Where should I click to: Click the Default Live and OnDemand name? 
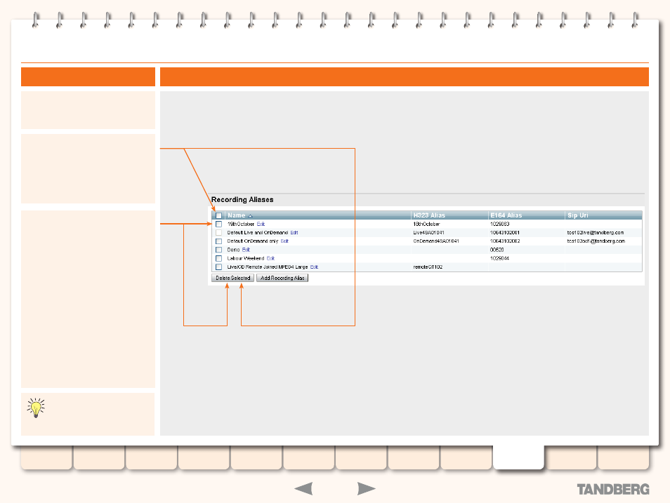pyautogui.click(x=258, y=233)
